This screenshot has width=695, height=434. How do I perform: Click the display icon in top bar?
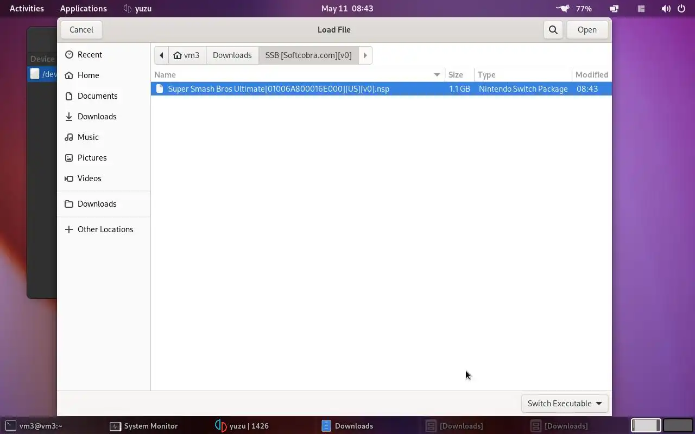pos(614,9)
